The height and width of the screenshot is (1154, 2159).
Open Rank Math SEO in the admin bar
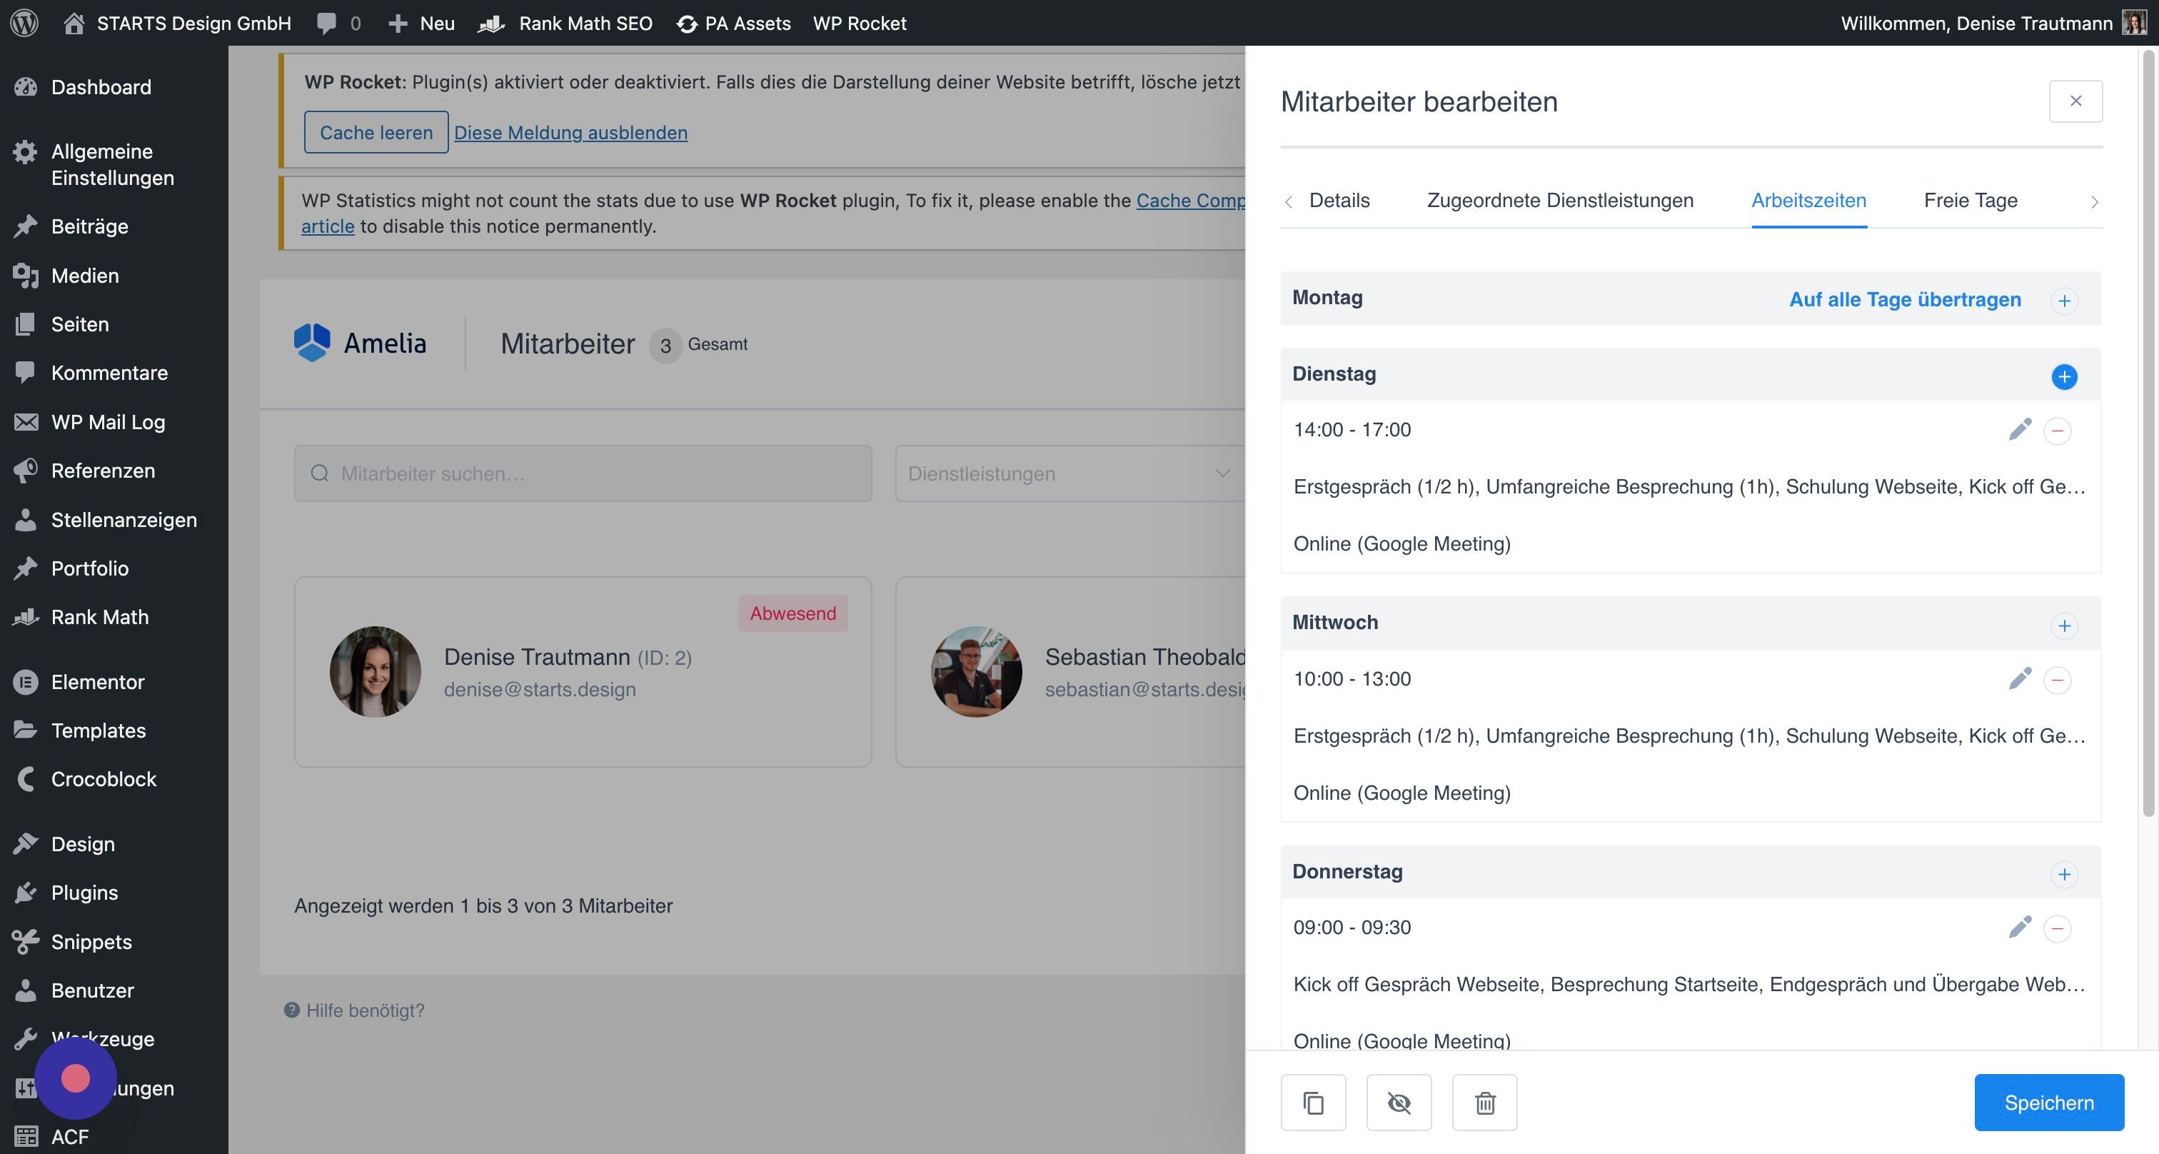[565, 23]
